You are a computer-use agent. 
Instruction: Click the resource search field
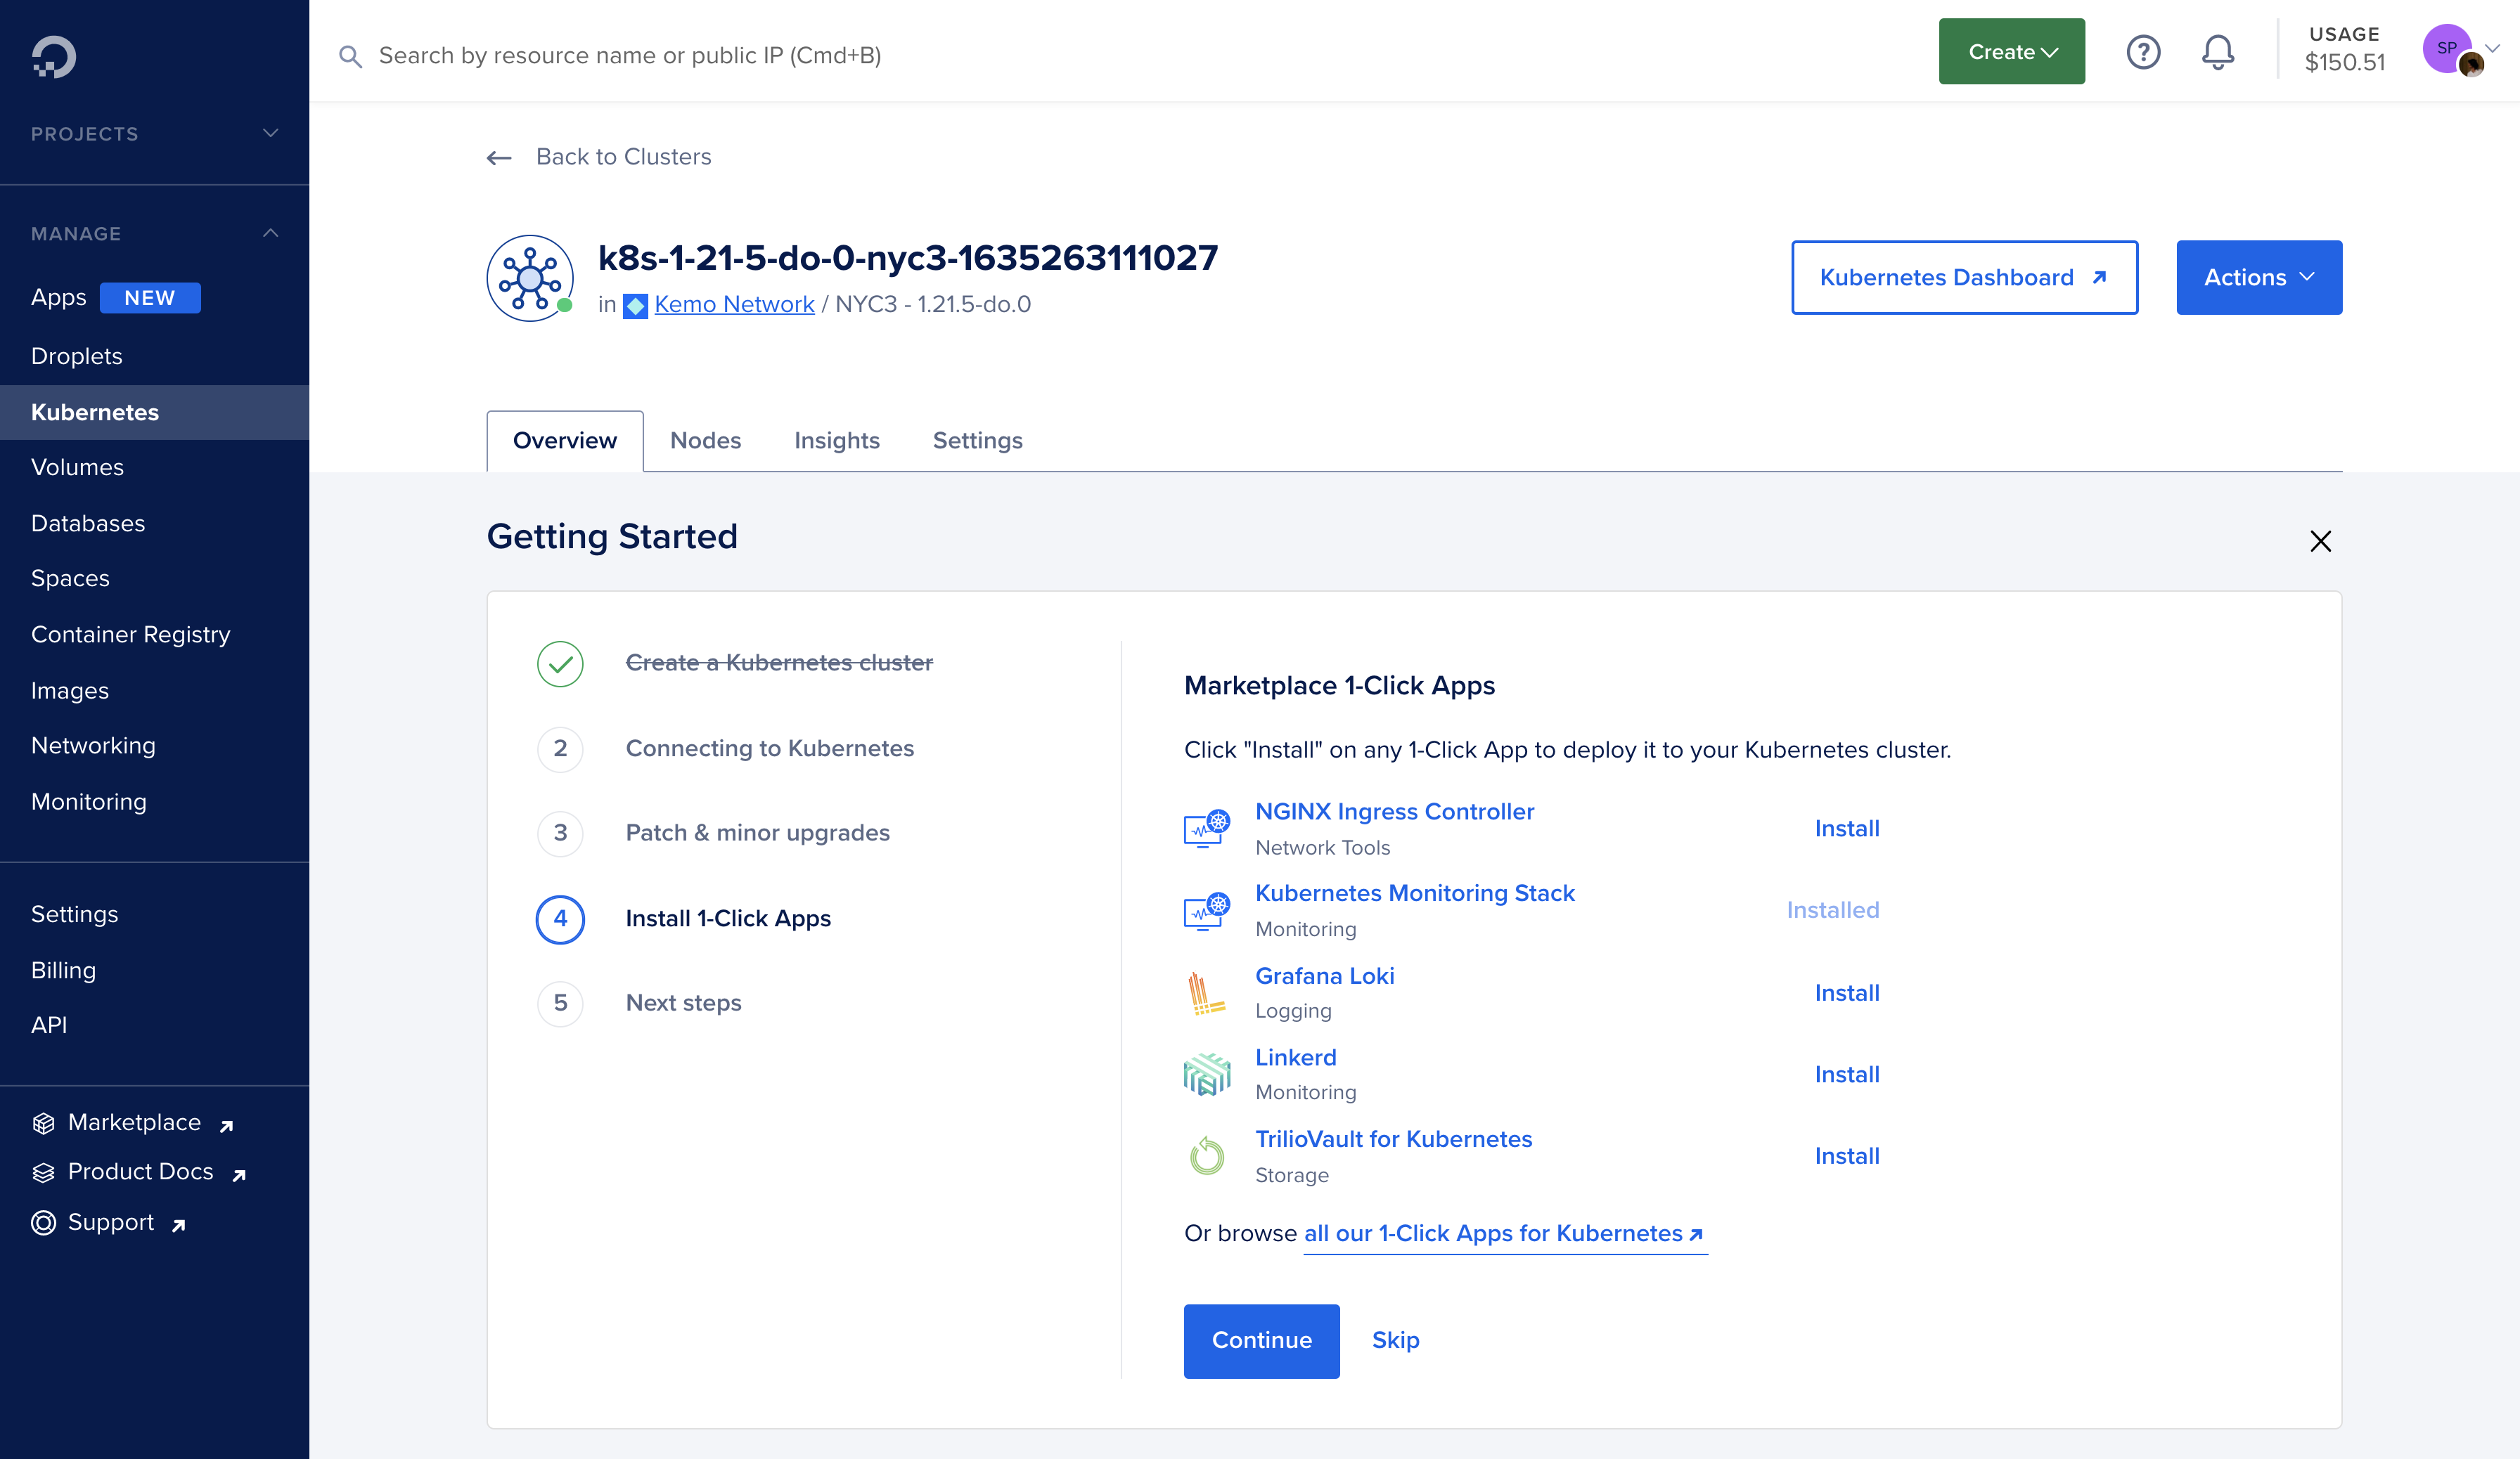pyautogui.click(x=629, y=56)
